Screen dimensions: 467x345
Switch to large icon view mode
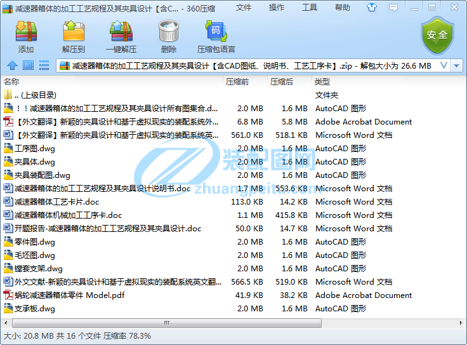click(x=29, y=65)
